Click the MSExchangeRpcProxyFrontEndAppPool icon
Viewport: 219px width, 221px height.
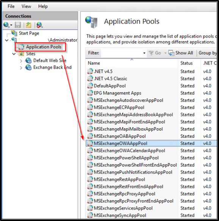90,201
